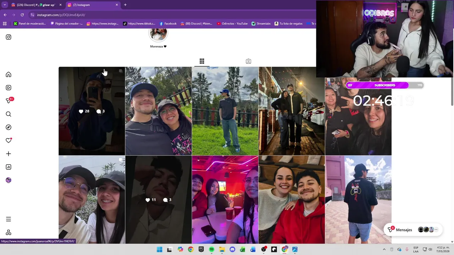Open the dark portrait post with 11 likes
Screen dimensions: 454x255
click(158, 200)
